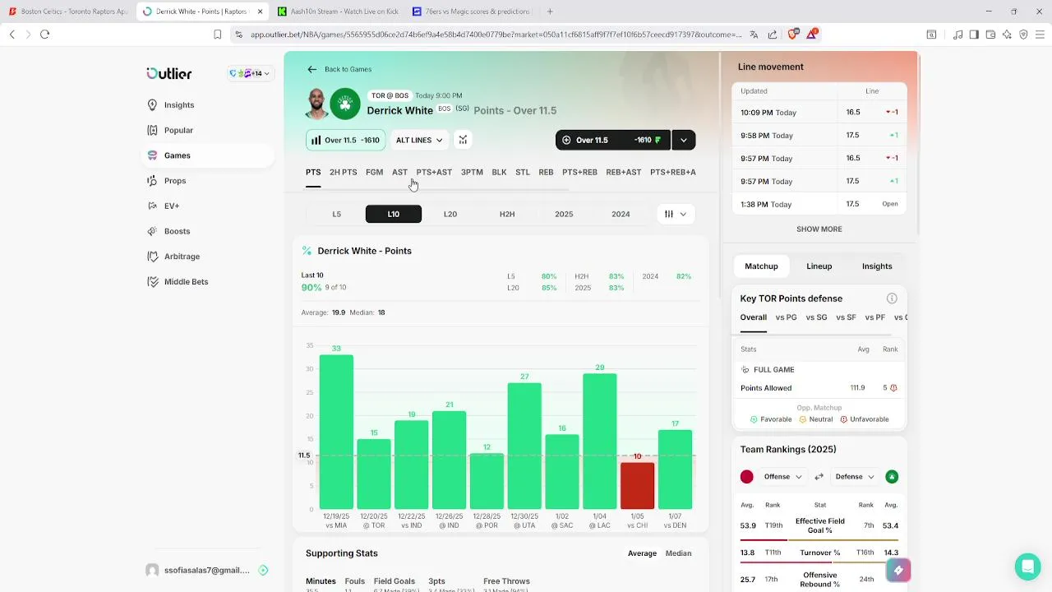Click the Key TOR Points defense info icon
The width and height of the screenshot is (1052, 592).
pos(892,298)
